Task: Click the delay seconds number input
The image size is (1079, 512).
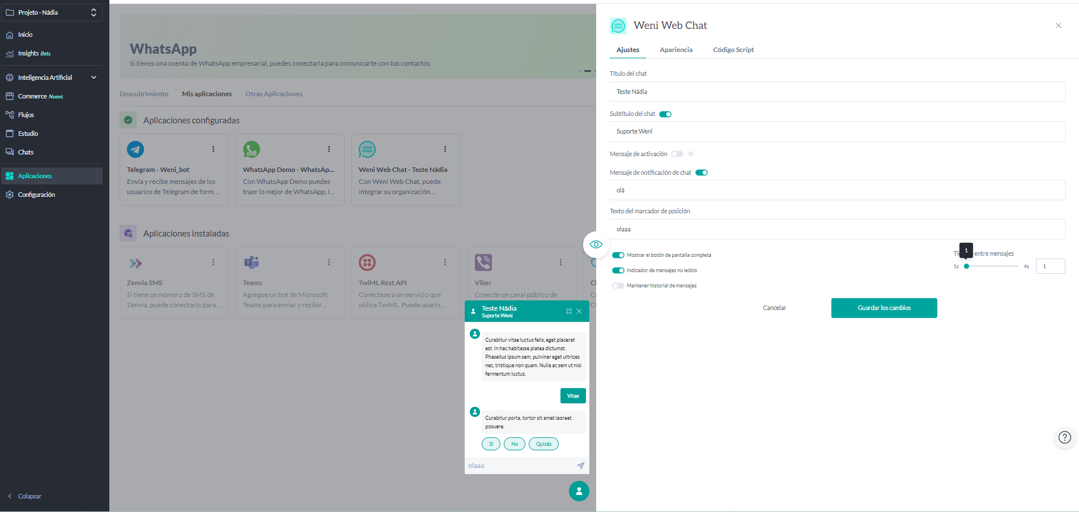Action: click(1050, 266)
